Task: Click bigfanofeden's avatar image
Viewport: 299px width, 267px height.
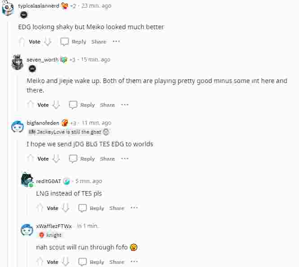Action: point(18,127)
